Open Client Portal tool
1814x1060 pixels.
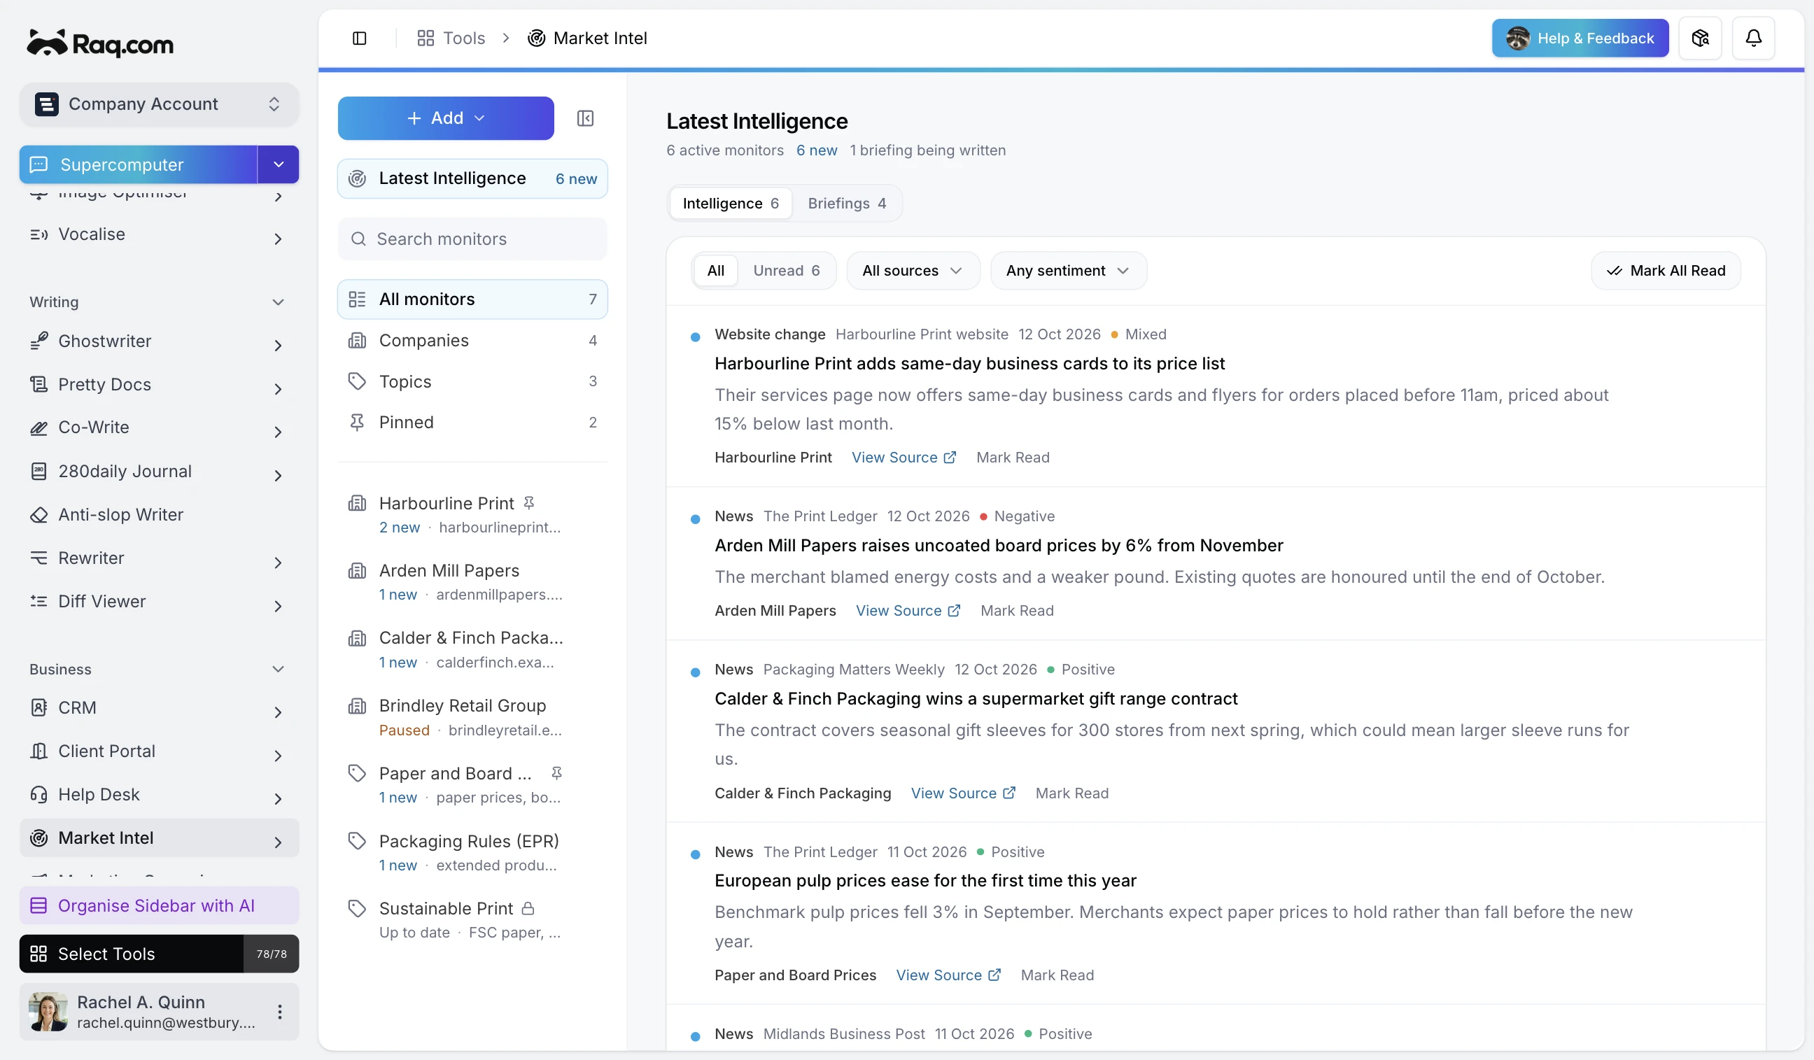pos(159,751)
